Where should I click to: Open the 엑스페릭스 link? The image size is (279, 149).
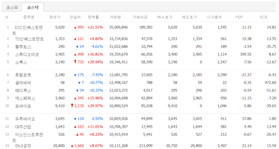click(x=25, y=98)
